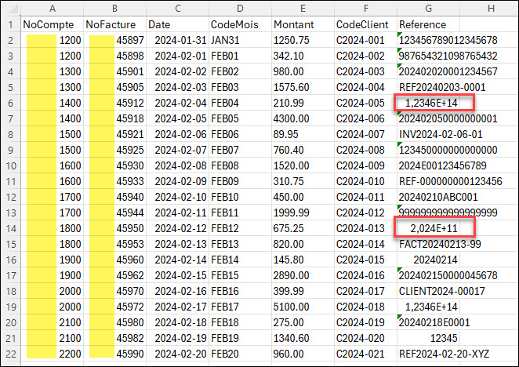The image size is (519, 367).
Task: Click the Reference header cell
Action: pos(427,24)
